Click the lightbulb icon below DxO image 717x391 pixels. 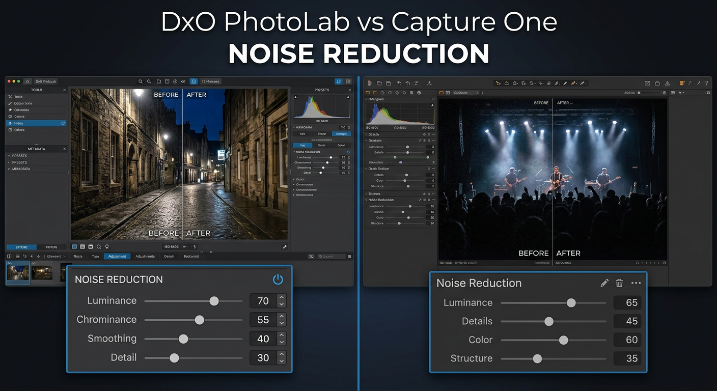click(107, 246)
